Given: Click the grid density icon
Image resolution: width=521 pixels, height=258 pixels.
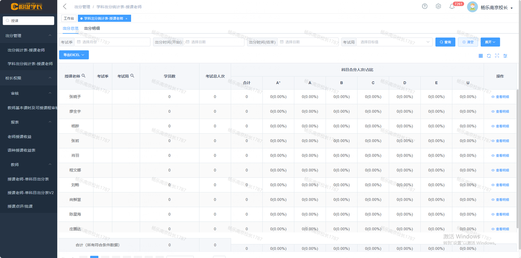Looking at the screenshot, I should 481,56.
